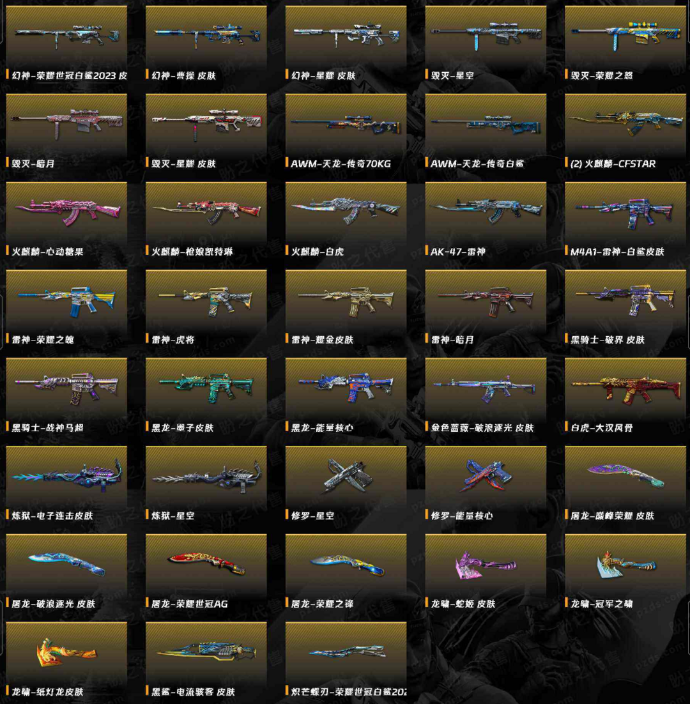Select the pink 龙啸-蛇姬 axe
Image resolution: width=690 pixels, height=704 pixels.
pos(486,572)
